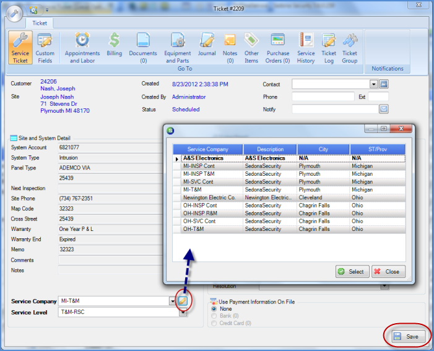Select the Credit Card (0) radio option
The width and height of the screenshot is (434, 351).
pos(215,323)
